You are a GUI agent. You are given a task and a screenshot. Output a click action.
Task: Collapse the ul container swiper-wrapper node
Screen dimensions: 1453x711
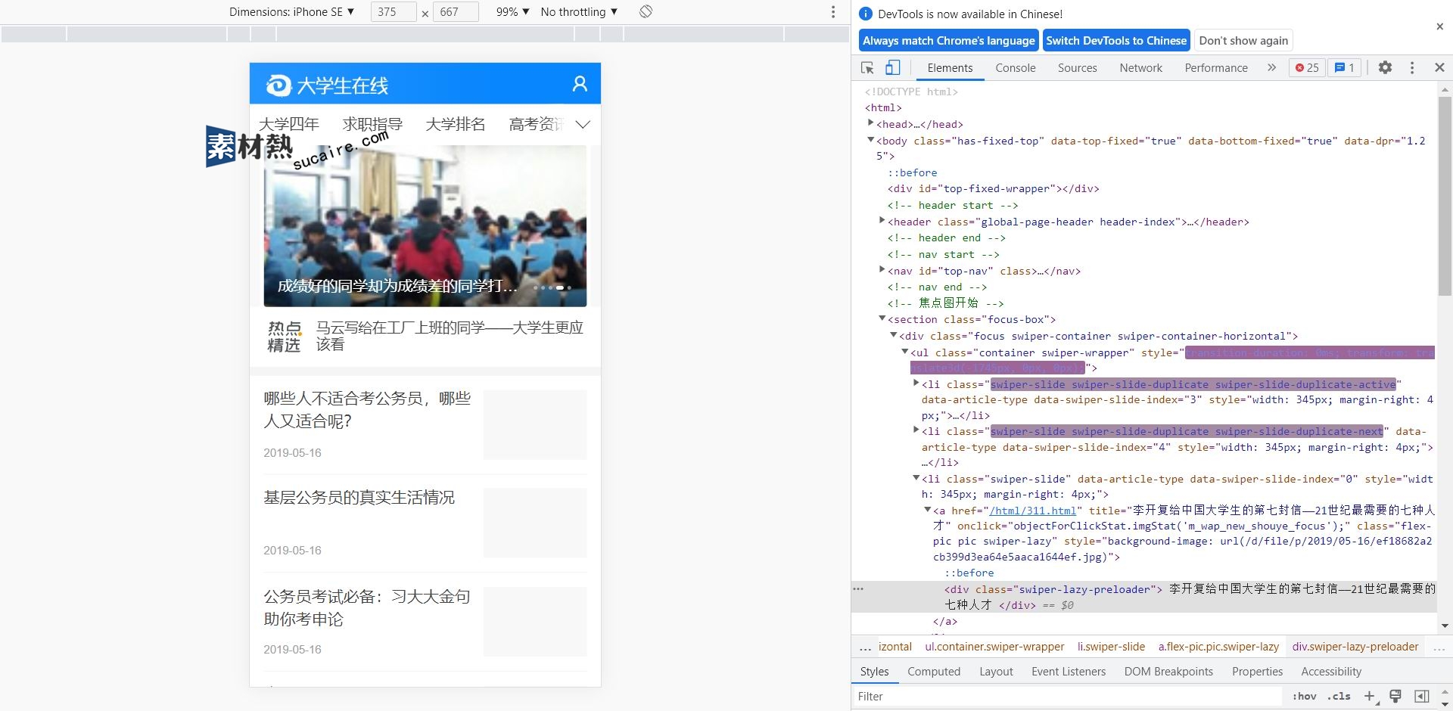point(904,352)
